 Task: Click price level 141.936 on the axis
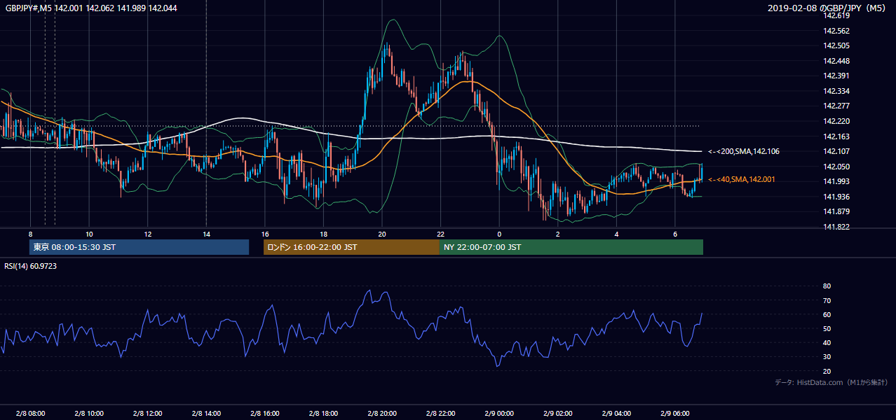pyautogui.click(x=836, y=197)
